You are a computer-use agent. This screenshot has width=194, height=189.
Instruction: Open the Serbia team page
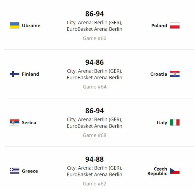pyautogui.click(x=29, y=123)
